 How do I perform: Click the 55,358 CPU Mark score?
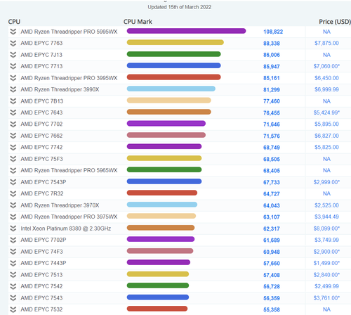pos(272,309)
